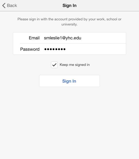139x159 pixels.
Task: Click the checkmark inside the checkbox
Action: pyautogui.click(x=54, y=65)
